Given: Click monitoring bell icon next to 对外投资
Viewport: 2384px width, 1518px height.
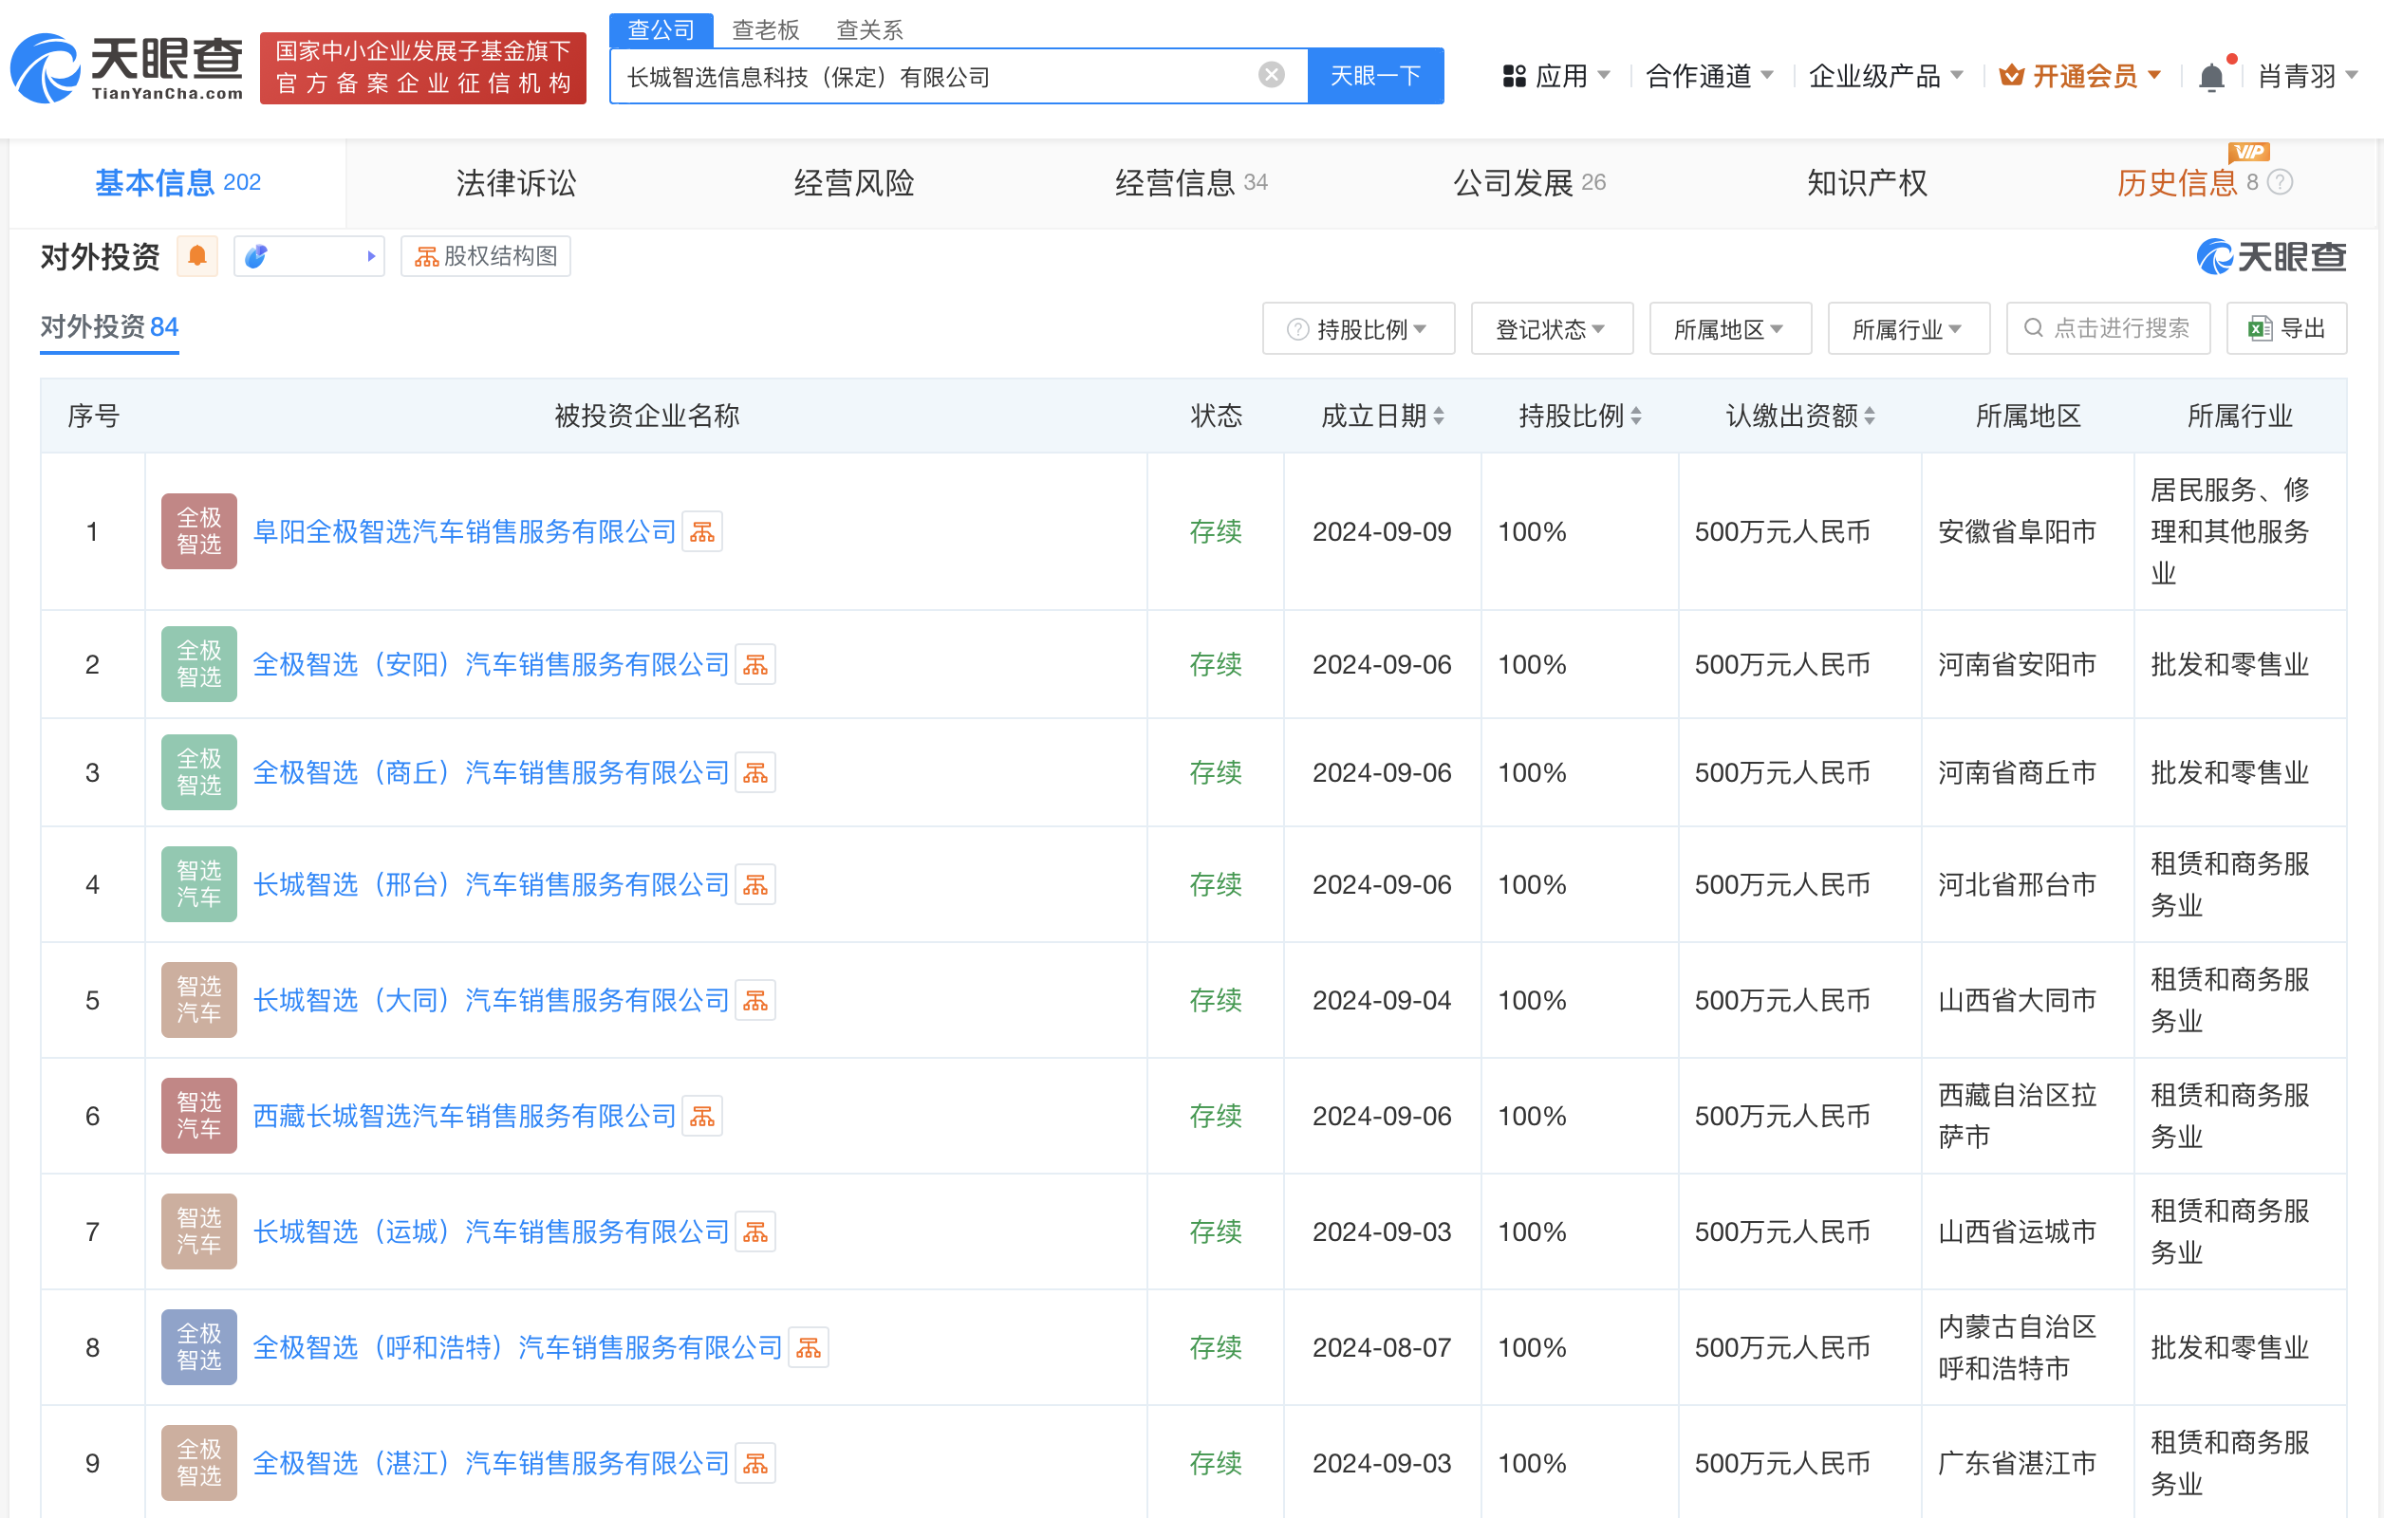Looking at the screenshot, I should tap(197, 255).
